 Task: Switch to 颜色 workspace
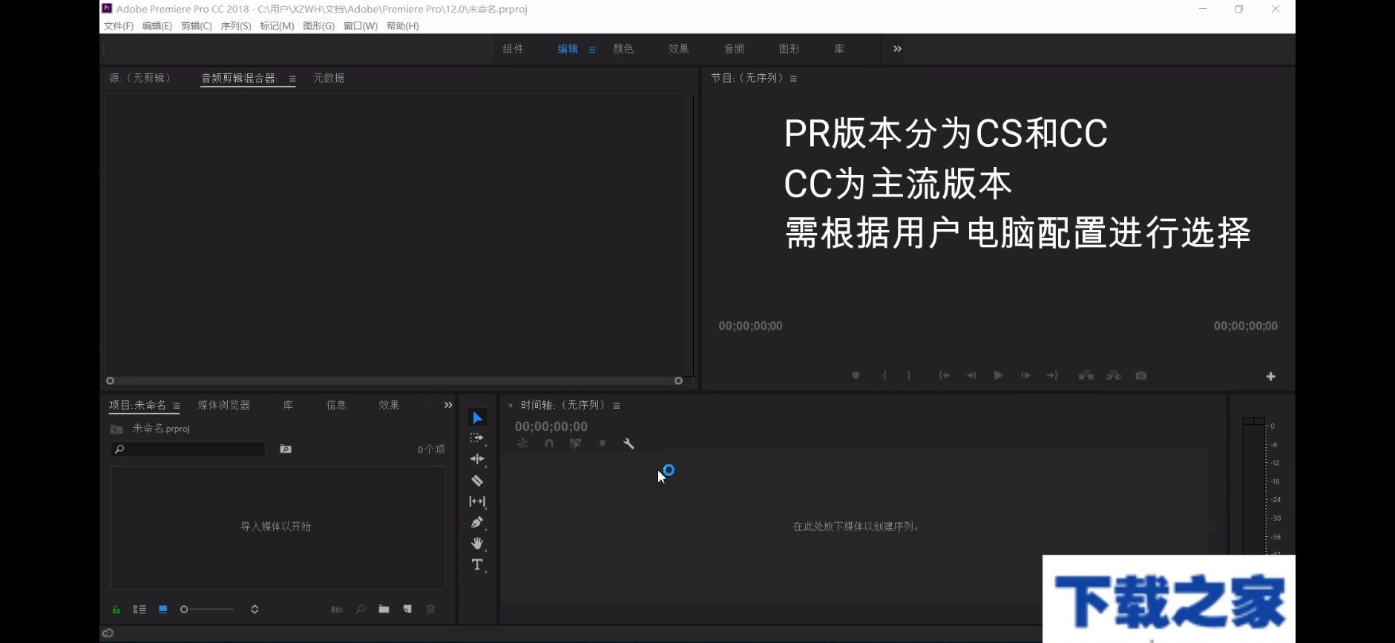(623, 49)
